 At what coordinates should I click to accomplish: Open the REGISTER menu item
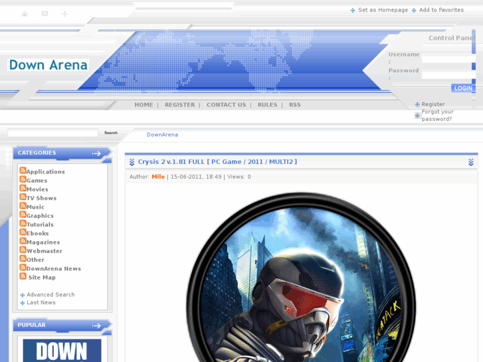pyautogui.click(x=179, y=105)
